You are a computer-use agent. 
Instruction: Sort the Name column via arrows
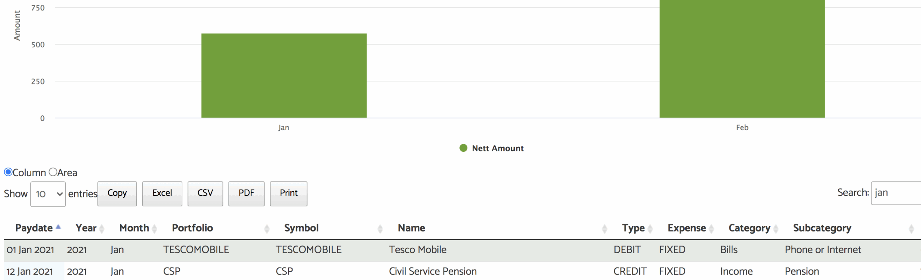604,229
